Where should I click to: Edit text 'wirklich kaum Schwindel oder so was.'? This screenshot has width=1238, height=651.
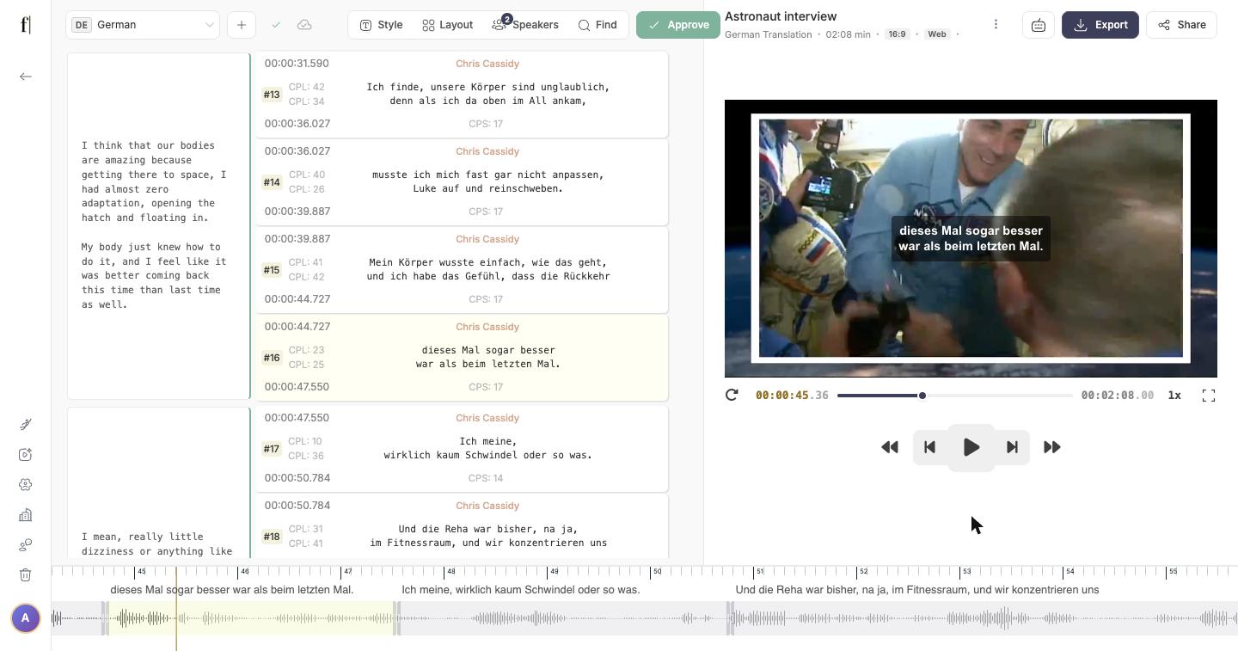coord(488,455)
